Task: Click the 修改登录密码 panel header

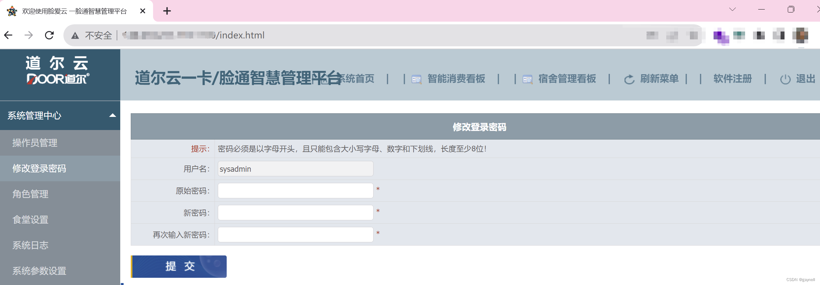Action: click(x=475, y=127)
